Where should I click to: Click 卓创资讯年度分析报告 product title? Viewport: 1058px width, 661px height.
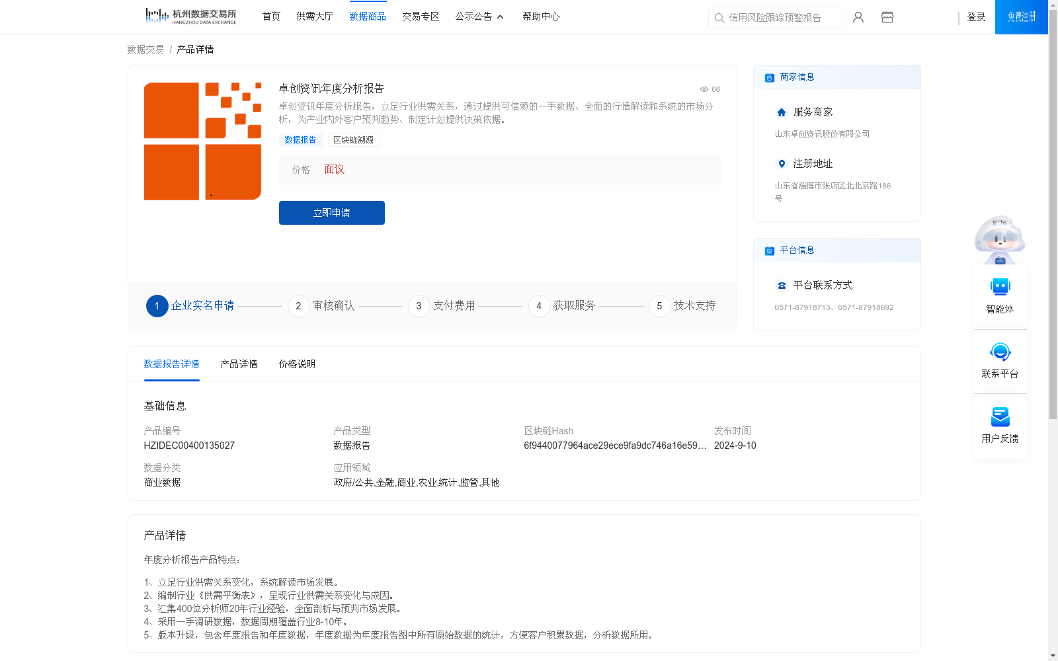[331, 89]
